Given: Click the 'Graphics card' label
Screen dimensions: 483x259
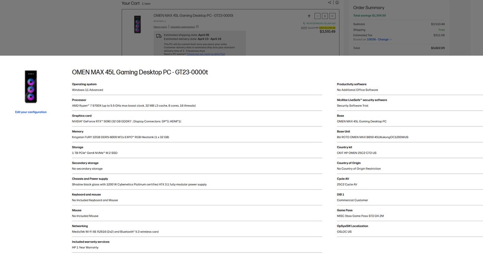Looking at the screenshot, I should click(x=82, y=116).
